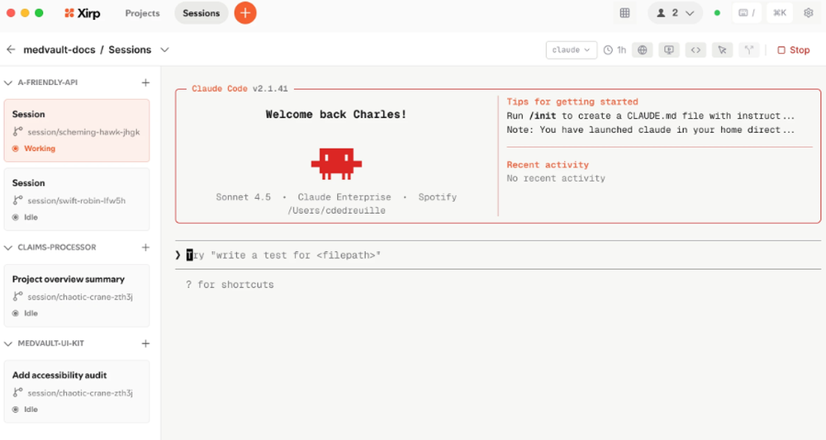
Task: Add a session under A-FRIENDLY-API
Action: pos(145,83)
